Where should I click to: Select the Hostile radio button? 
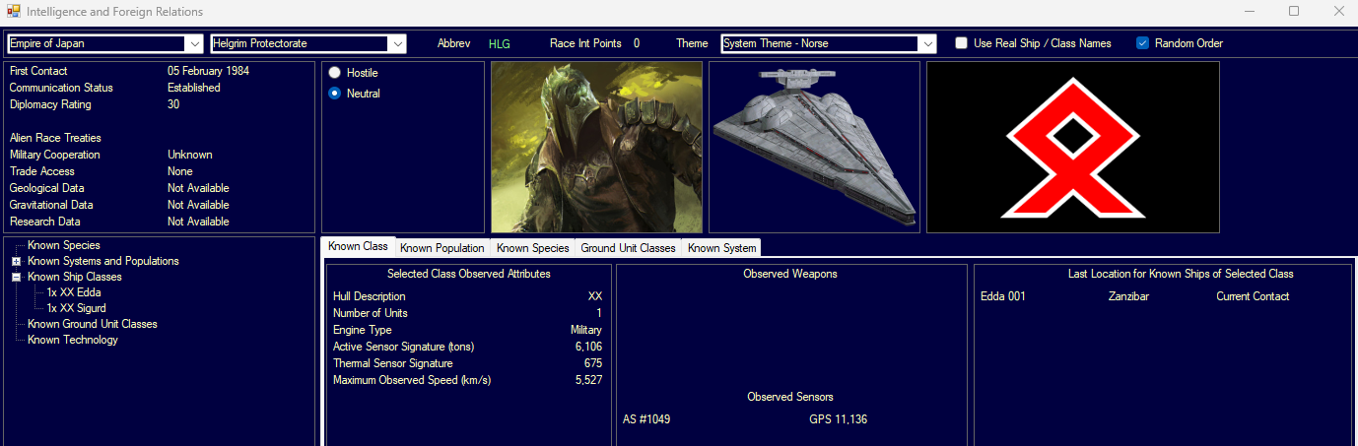click(335, 73)
